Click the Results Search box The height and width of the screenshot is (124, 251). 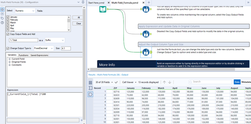pos(210,82)
